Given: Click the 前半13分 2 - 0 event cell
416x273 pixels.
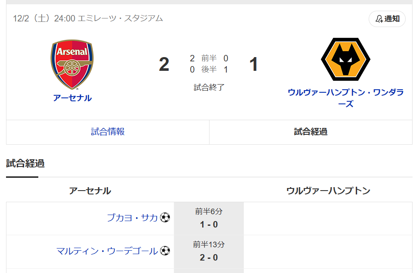Looking at the screenshot, I should tap(209, 252).
